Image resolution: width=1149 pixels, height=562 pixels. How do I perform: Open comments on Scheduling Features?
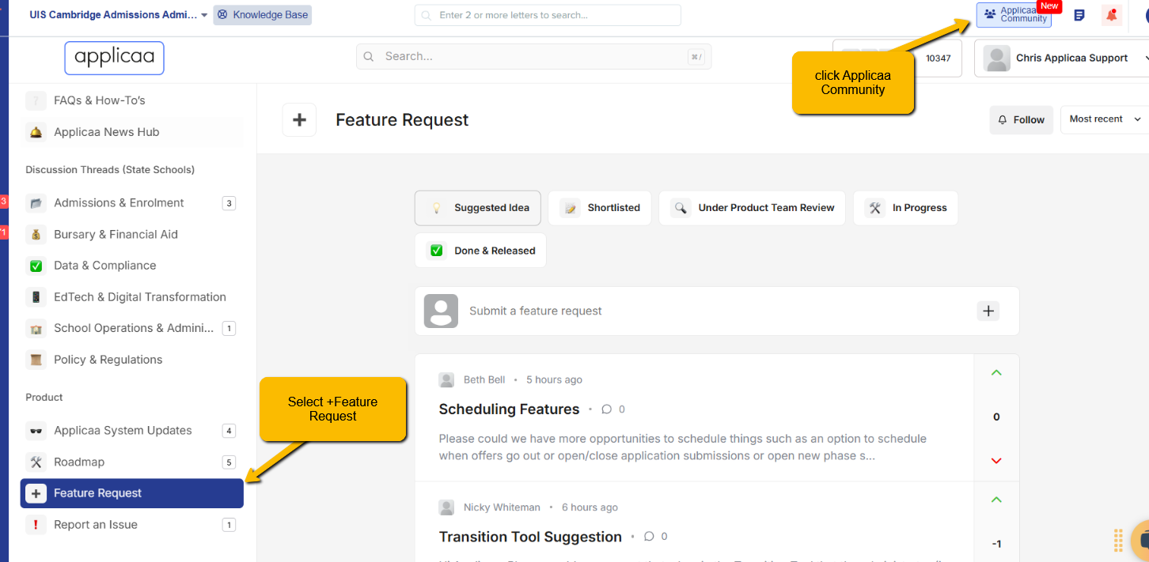tap(613, 409)
